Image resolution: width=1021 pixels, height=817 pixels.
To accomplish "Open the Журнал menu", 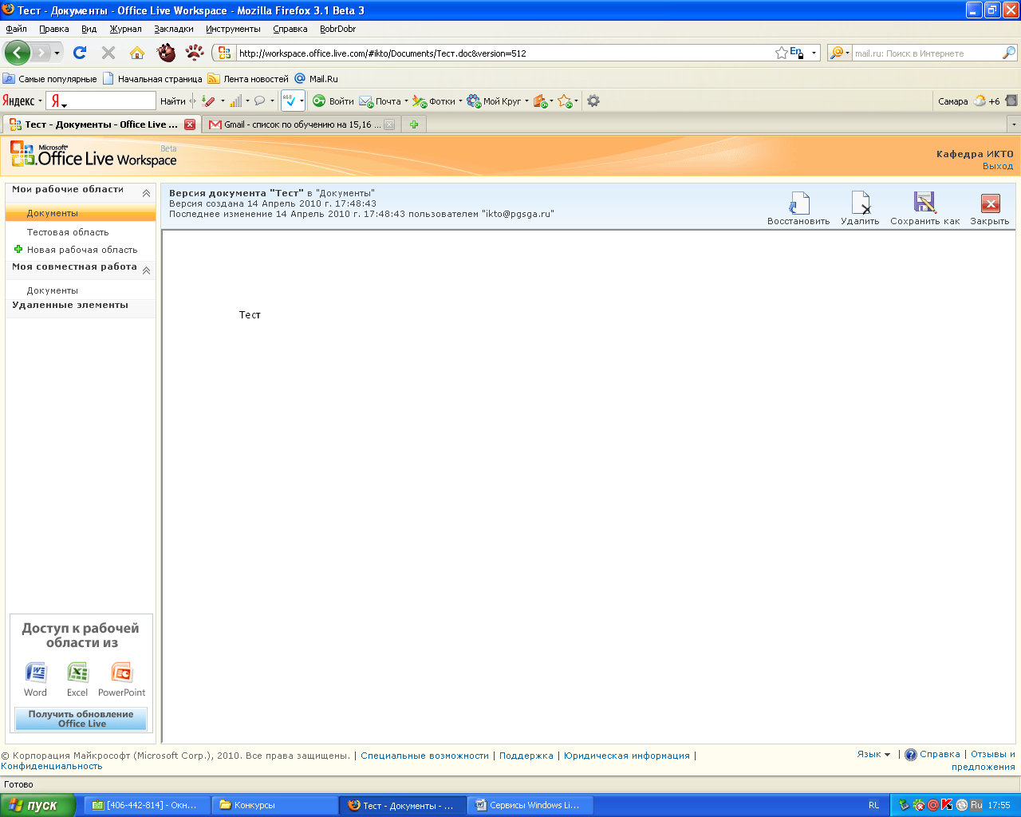I will (126, 29).
